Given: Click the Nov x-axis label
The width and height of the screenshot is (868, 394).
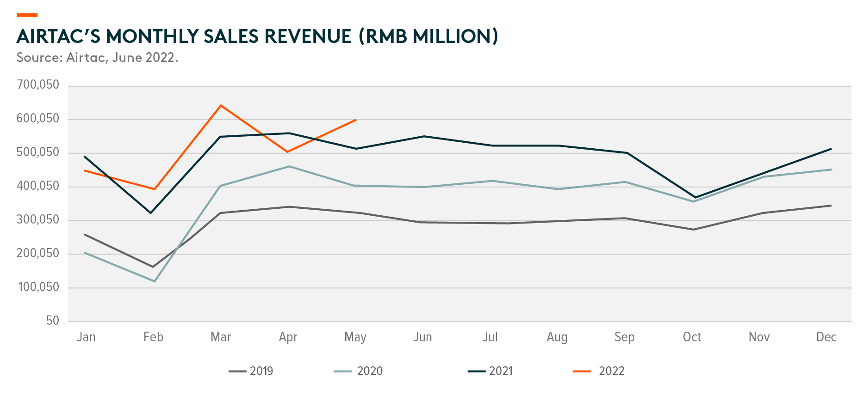Looking at the screenshot, I should [x=759, y=337].
